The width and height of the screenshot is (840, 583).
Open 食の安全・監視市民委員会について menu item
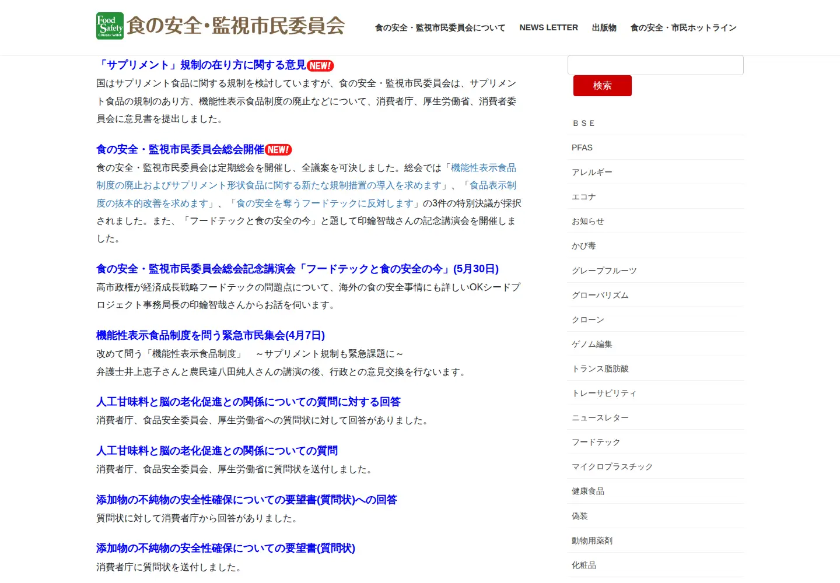coord(440,27)
